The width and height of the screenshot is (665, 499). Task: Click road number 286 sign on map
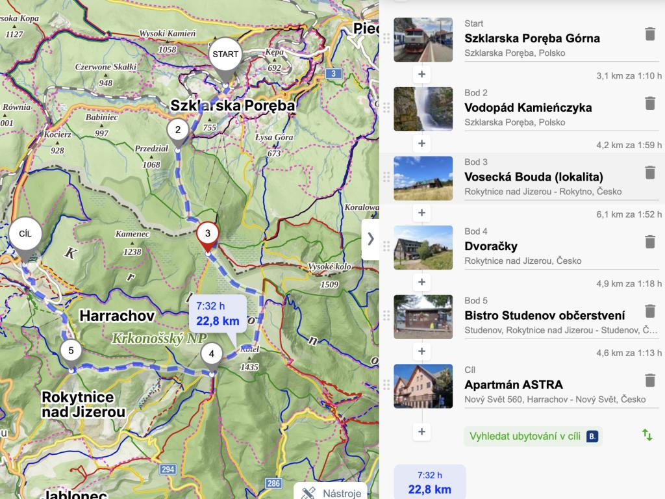pos(273,483)
